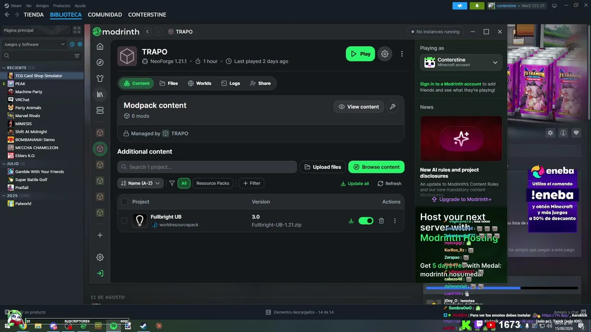Open Modrinth app settings gear in sidebar

click(100, 257)
